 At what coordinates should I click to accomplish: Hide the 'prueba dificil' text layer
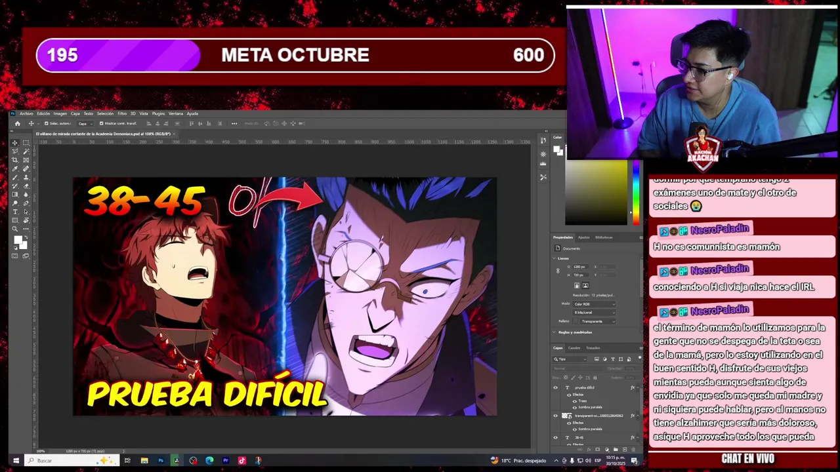tap(555, 387)
